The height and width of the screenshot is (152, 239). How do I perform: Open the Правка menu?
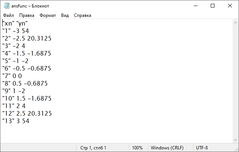pos(27,15)
